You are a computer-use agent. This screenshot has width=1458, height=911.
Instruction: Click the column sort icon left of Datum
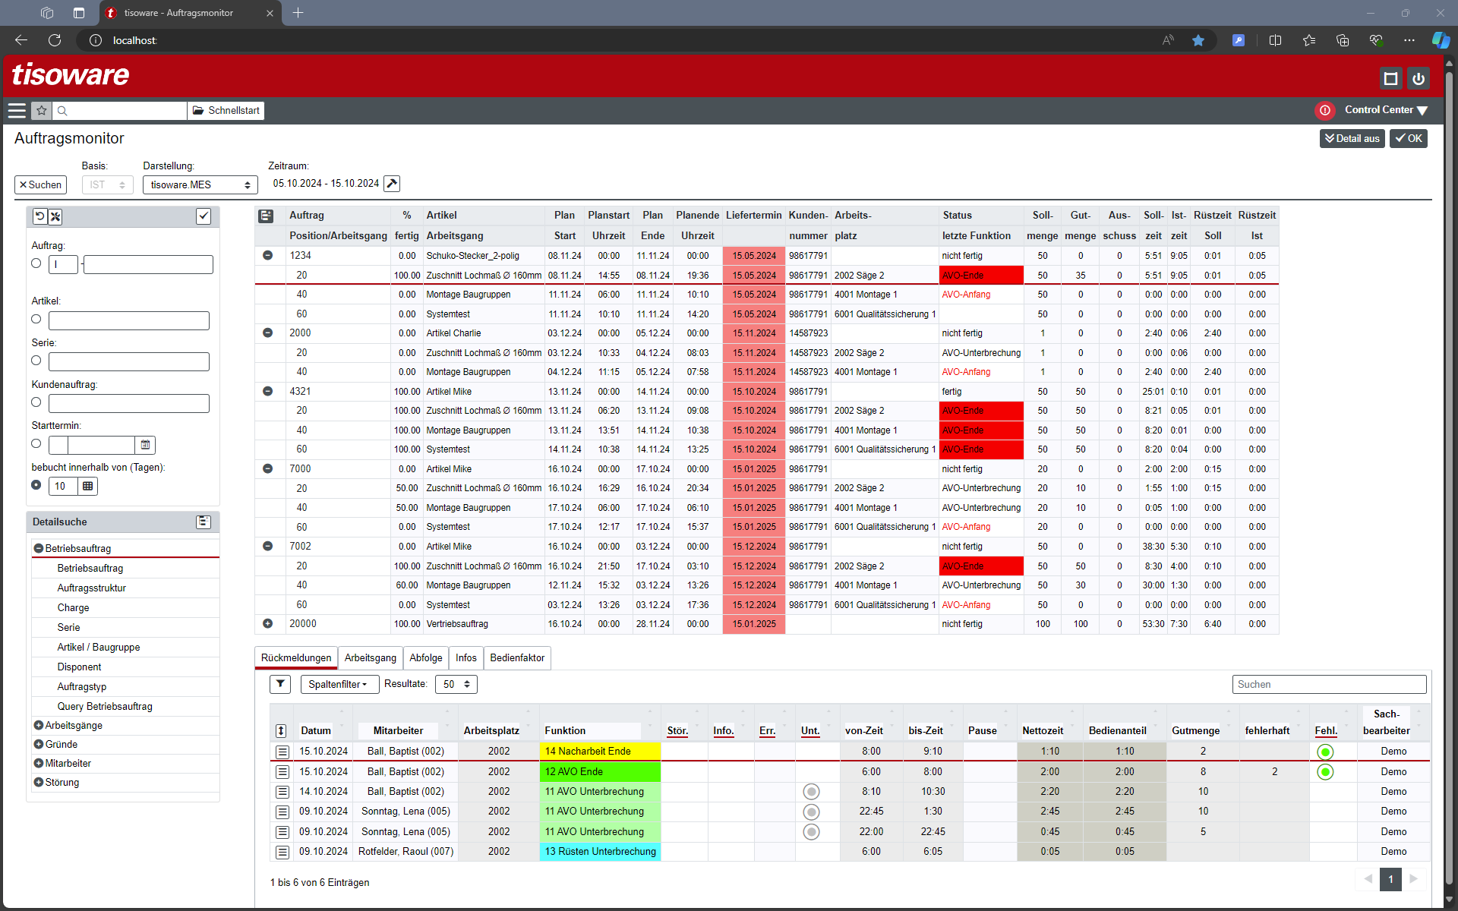click(281, 730)
